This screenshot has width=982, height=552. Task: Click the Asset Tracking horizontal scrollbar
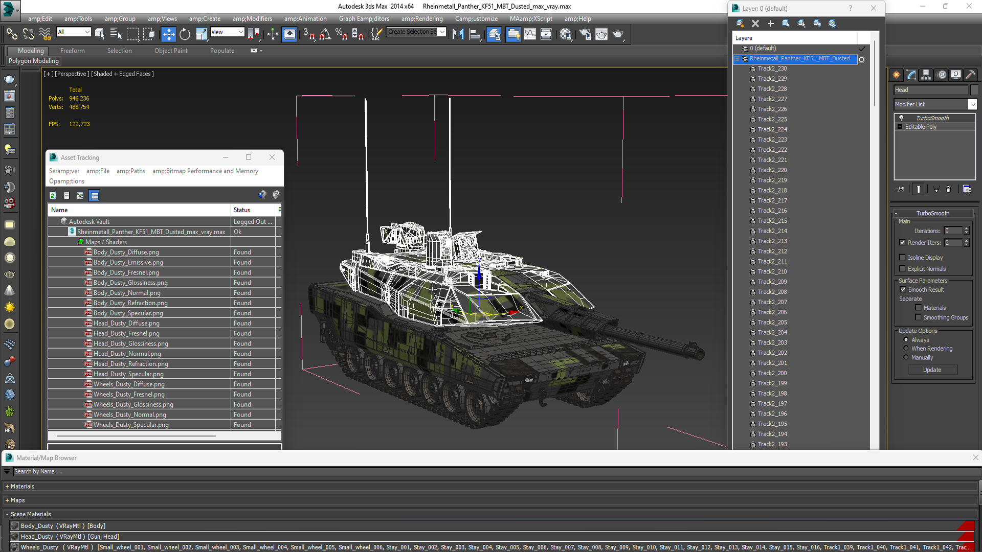click(x=136, y=436)
